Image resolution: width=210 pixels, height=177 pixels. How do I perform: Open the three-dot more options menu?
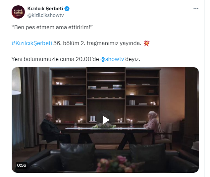click(x=196, y=9)
